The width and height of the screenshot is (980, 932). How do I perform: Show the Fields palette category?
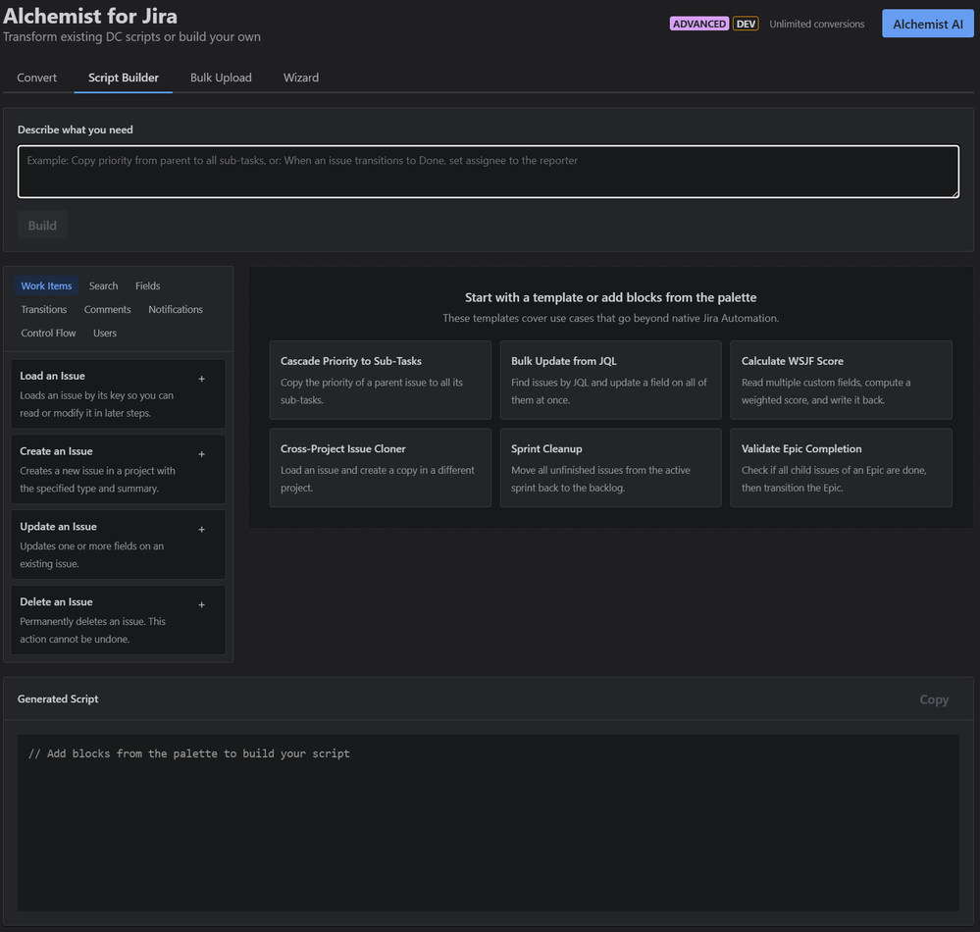pos(147,285)
